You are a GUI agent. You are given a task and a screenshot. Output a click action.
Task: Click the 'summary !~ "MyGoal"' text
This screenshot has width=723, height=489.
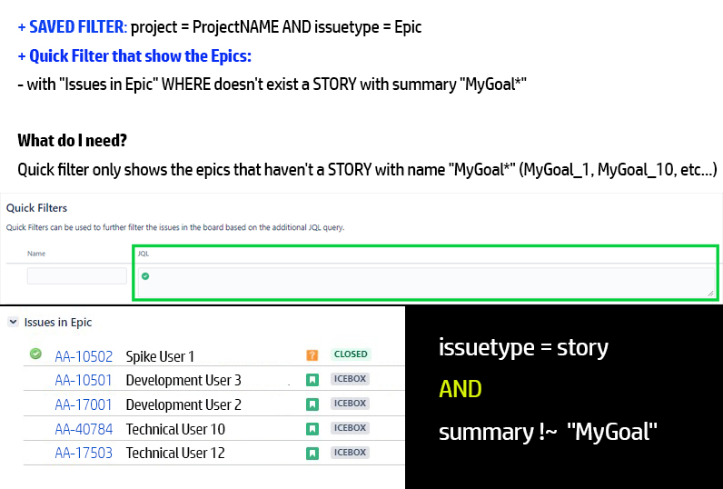coord(548,433)
